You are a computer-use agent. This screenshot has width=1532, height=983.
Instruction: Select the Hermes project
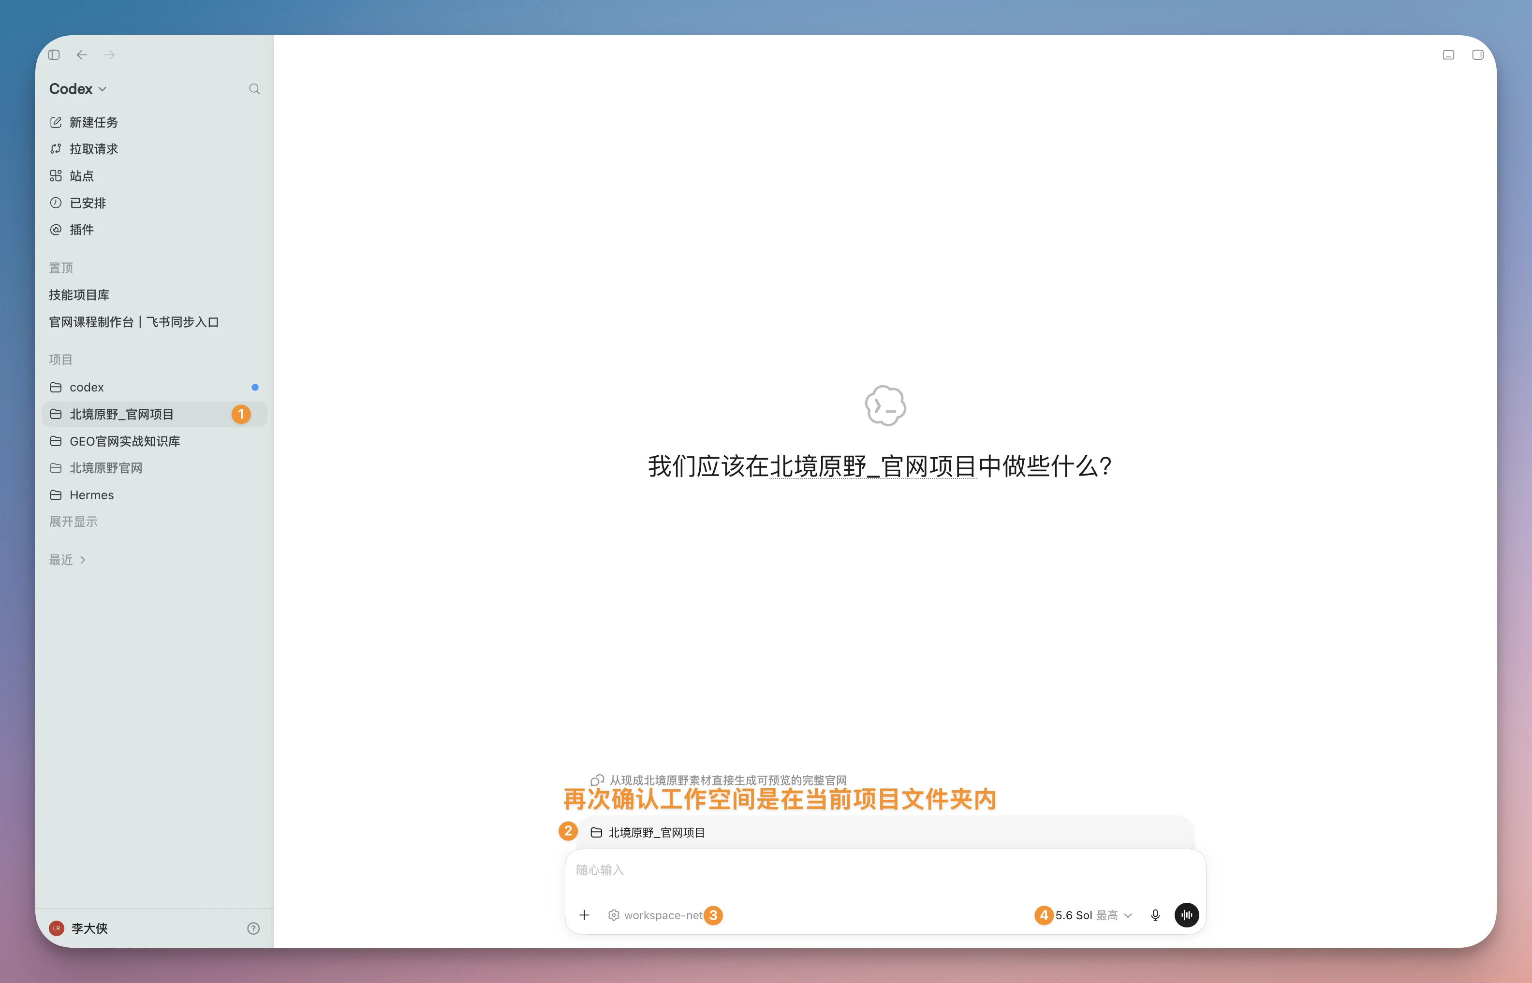[x=155, y=495]
